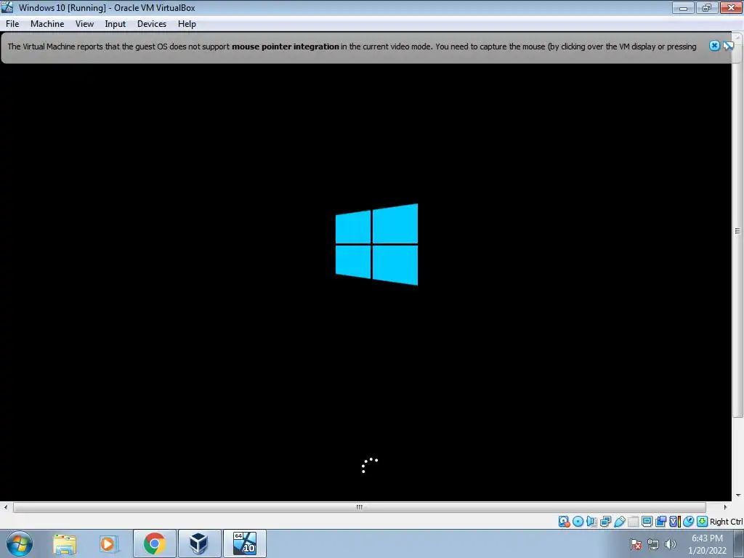744x558 pixels.
Task: Open the Action Center flag icon
Action: tap(636, 544)
